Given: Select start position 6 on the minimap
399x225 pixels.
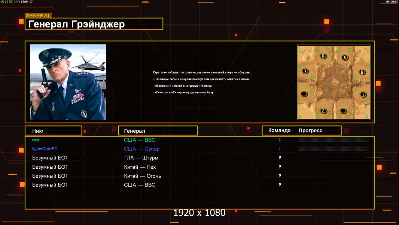Looking at the screenshot, I should (x=323, y=56).
